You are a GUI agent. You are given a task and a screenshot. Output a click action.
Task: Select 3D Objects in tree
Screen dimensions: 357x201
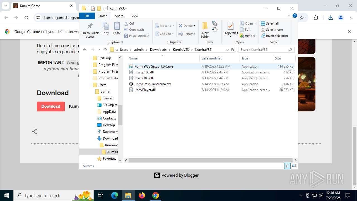108,105
